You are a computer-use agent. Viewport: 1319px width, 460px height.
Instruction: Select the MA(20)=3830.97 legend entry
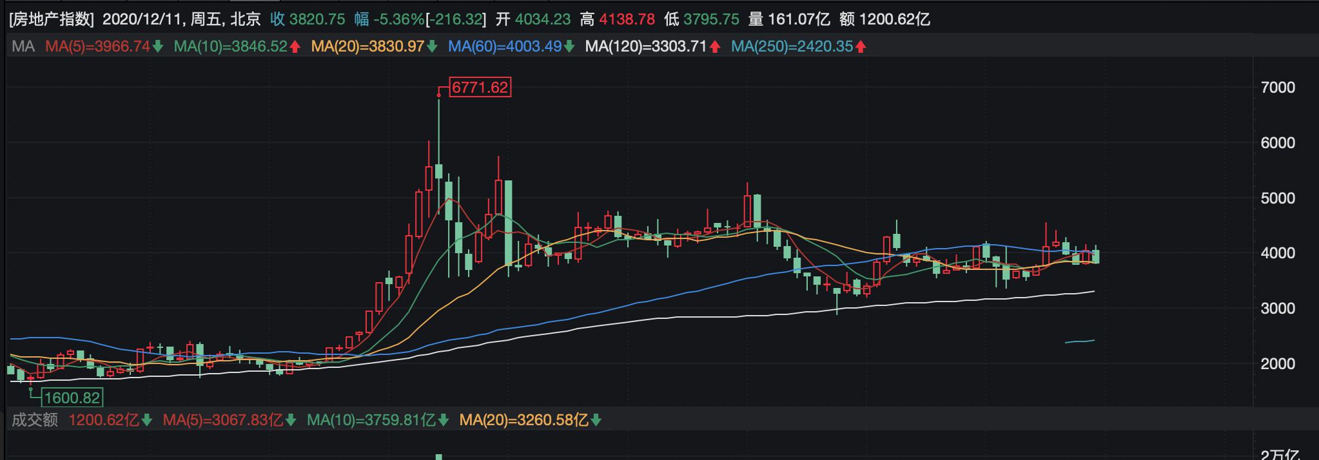point(367,46)
